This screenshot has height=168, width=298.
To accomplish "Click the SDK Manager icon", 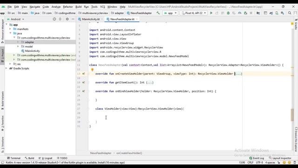I will 283,13.
